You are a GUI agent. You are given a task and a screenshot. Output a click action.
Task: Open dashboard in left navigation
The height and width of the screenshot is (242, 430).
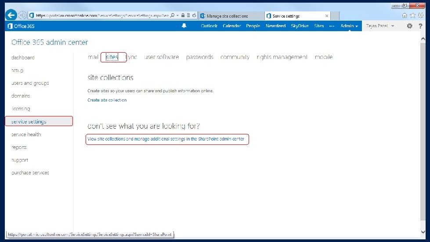23,58
